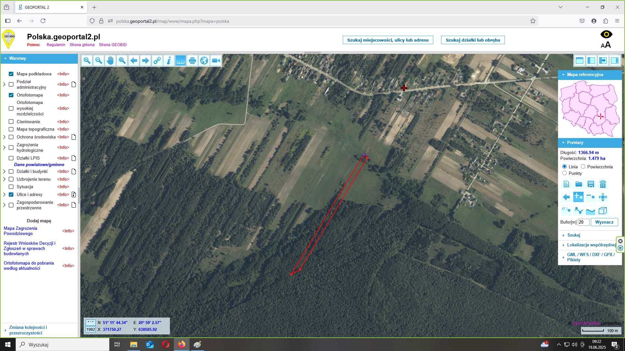Image resolution: width=625 pixels, height=351 pixels.
Task: Select the add point tool
Action: (x=578, y=197)
